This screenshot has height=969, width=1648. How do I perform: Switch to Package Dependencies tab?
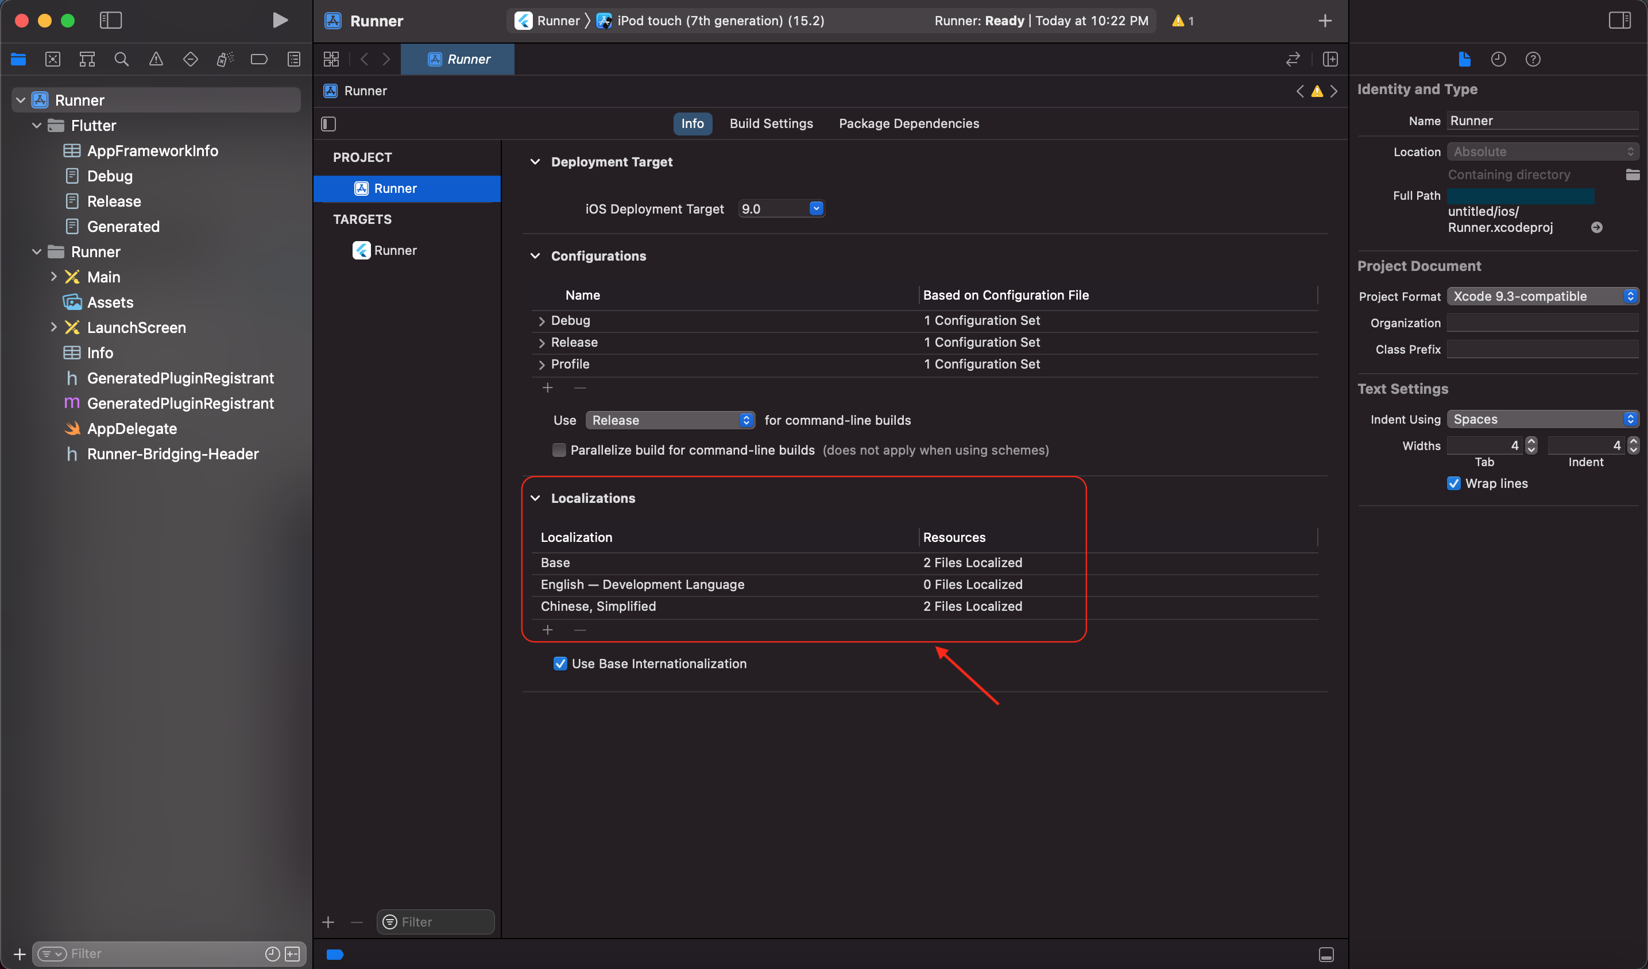[908, 123]
